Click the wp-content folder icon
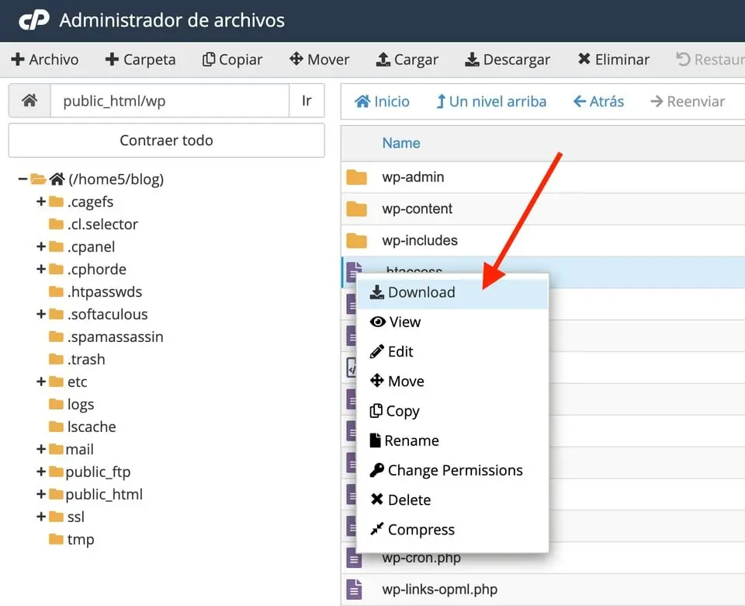Viewport: 745px width, 606px height. click(x=356, y=209)
